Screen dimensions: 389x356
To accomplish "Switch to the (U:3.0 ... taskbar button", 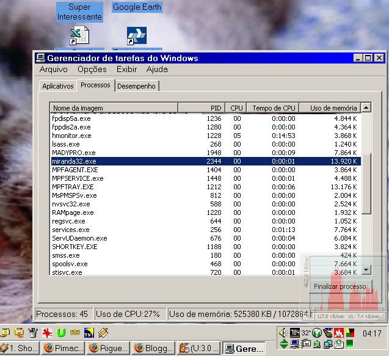I will click(x=199, y=348).
